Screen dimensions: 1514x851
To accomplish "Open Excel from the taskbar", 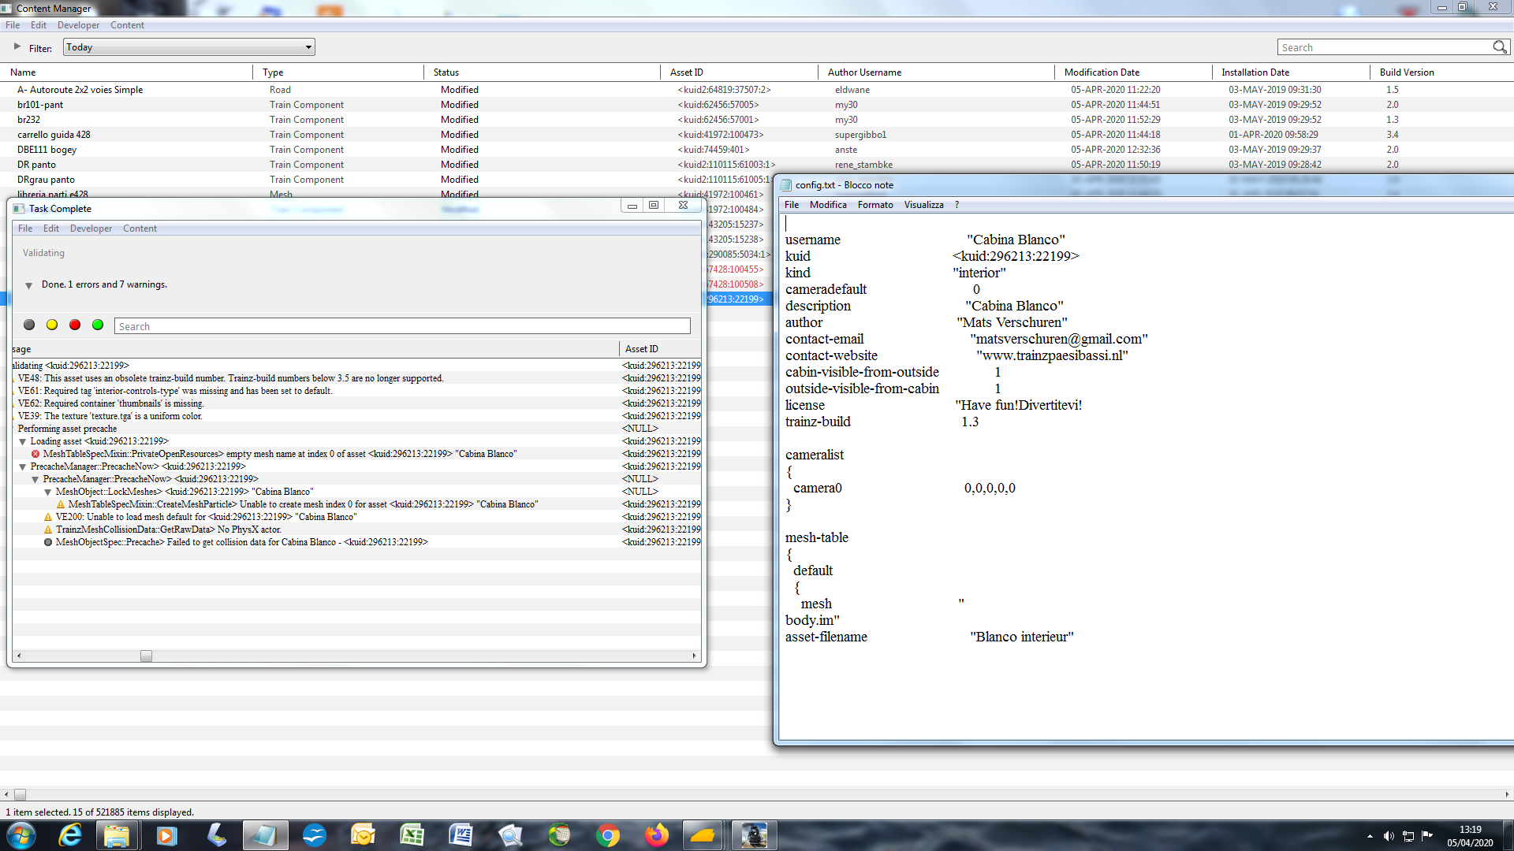I will pos(412,835).
